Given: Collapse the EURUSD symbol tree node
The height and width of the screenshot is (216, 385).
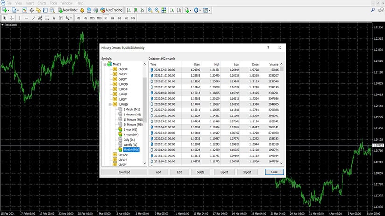Looking at the screenshot, I should tap(109, 105).
